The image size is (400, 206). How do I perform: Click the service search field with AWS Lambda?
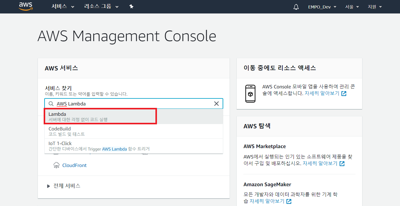click(x=134, y=104)
